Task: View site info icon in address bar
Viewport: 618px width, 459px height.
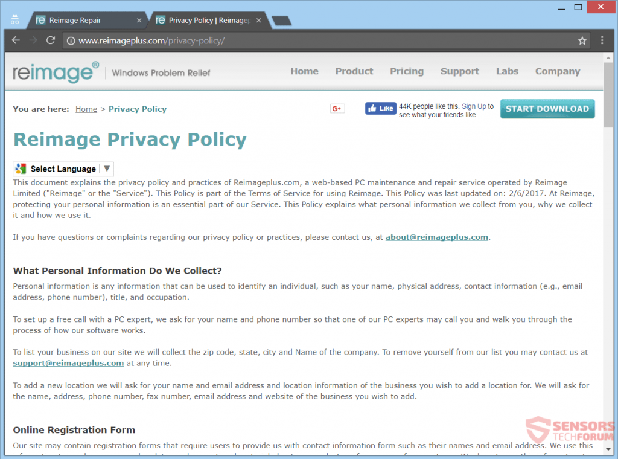Action: point(71,41)
